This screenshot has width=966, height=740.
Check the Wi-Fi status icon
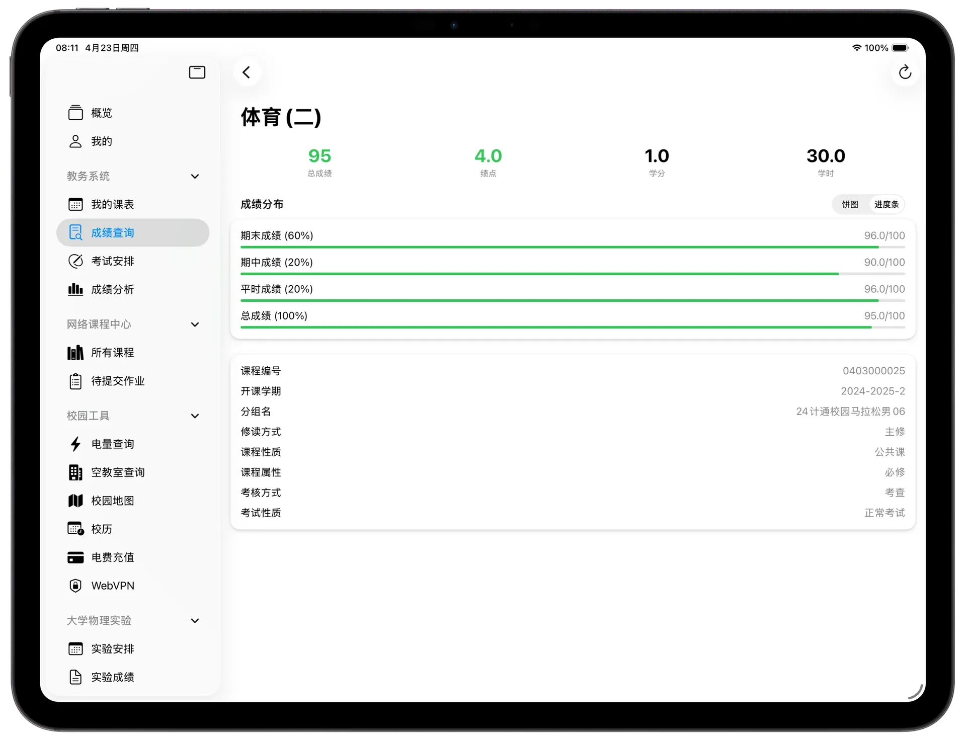click(856, 48)
